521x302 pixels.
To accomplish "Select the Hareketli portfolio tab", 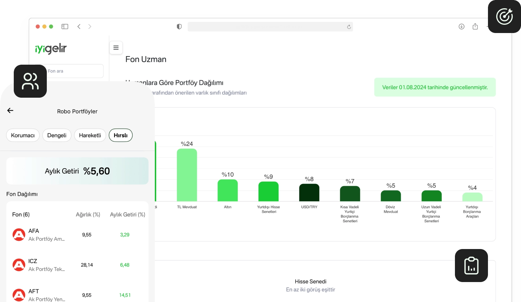I will (x=90, y=135).
